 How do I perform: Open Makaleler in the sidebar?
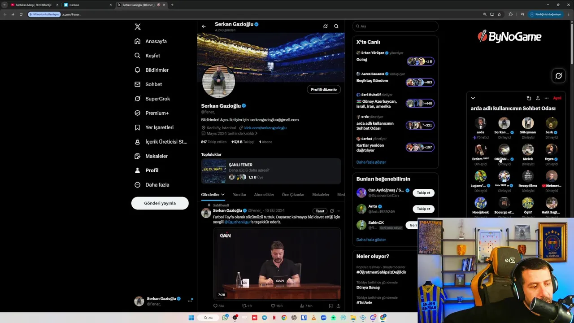coord(151,156)
